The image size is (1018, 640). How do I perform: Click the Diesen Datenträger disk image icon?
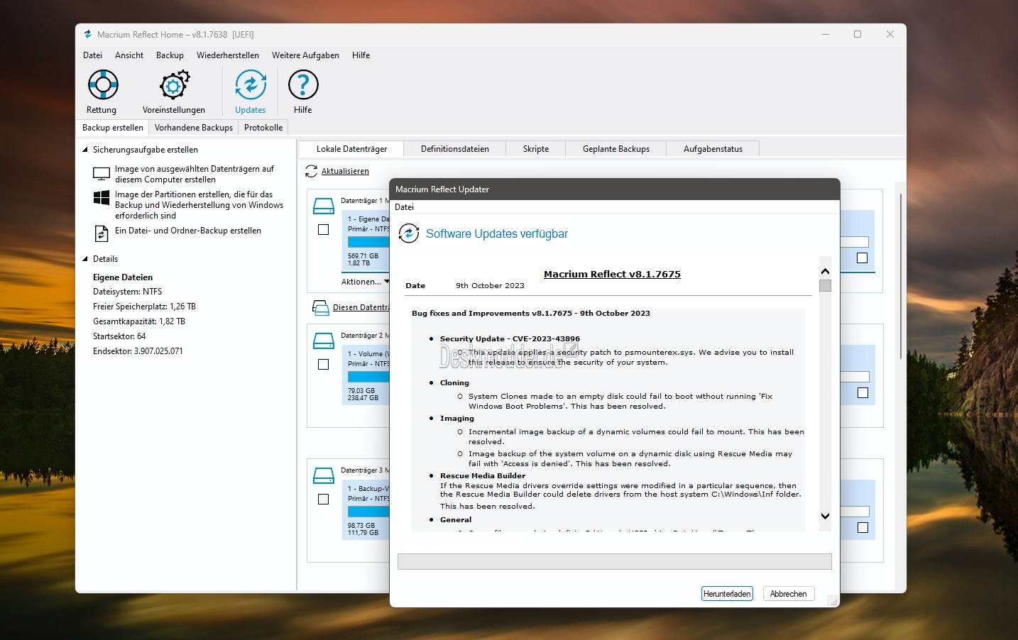(320, 307)
